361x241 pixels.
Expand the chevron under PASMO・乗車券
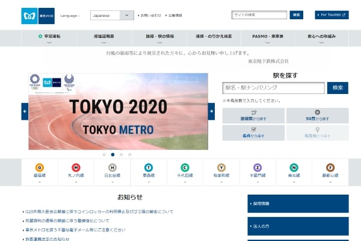point(268,43)
